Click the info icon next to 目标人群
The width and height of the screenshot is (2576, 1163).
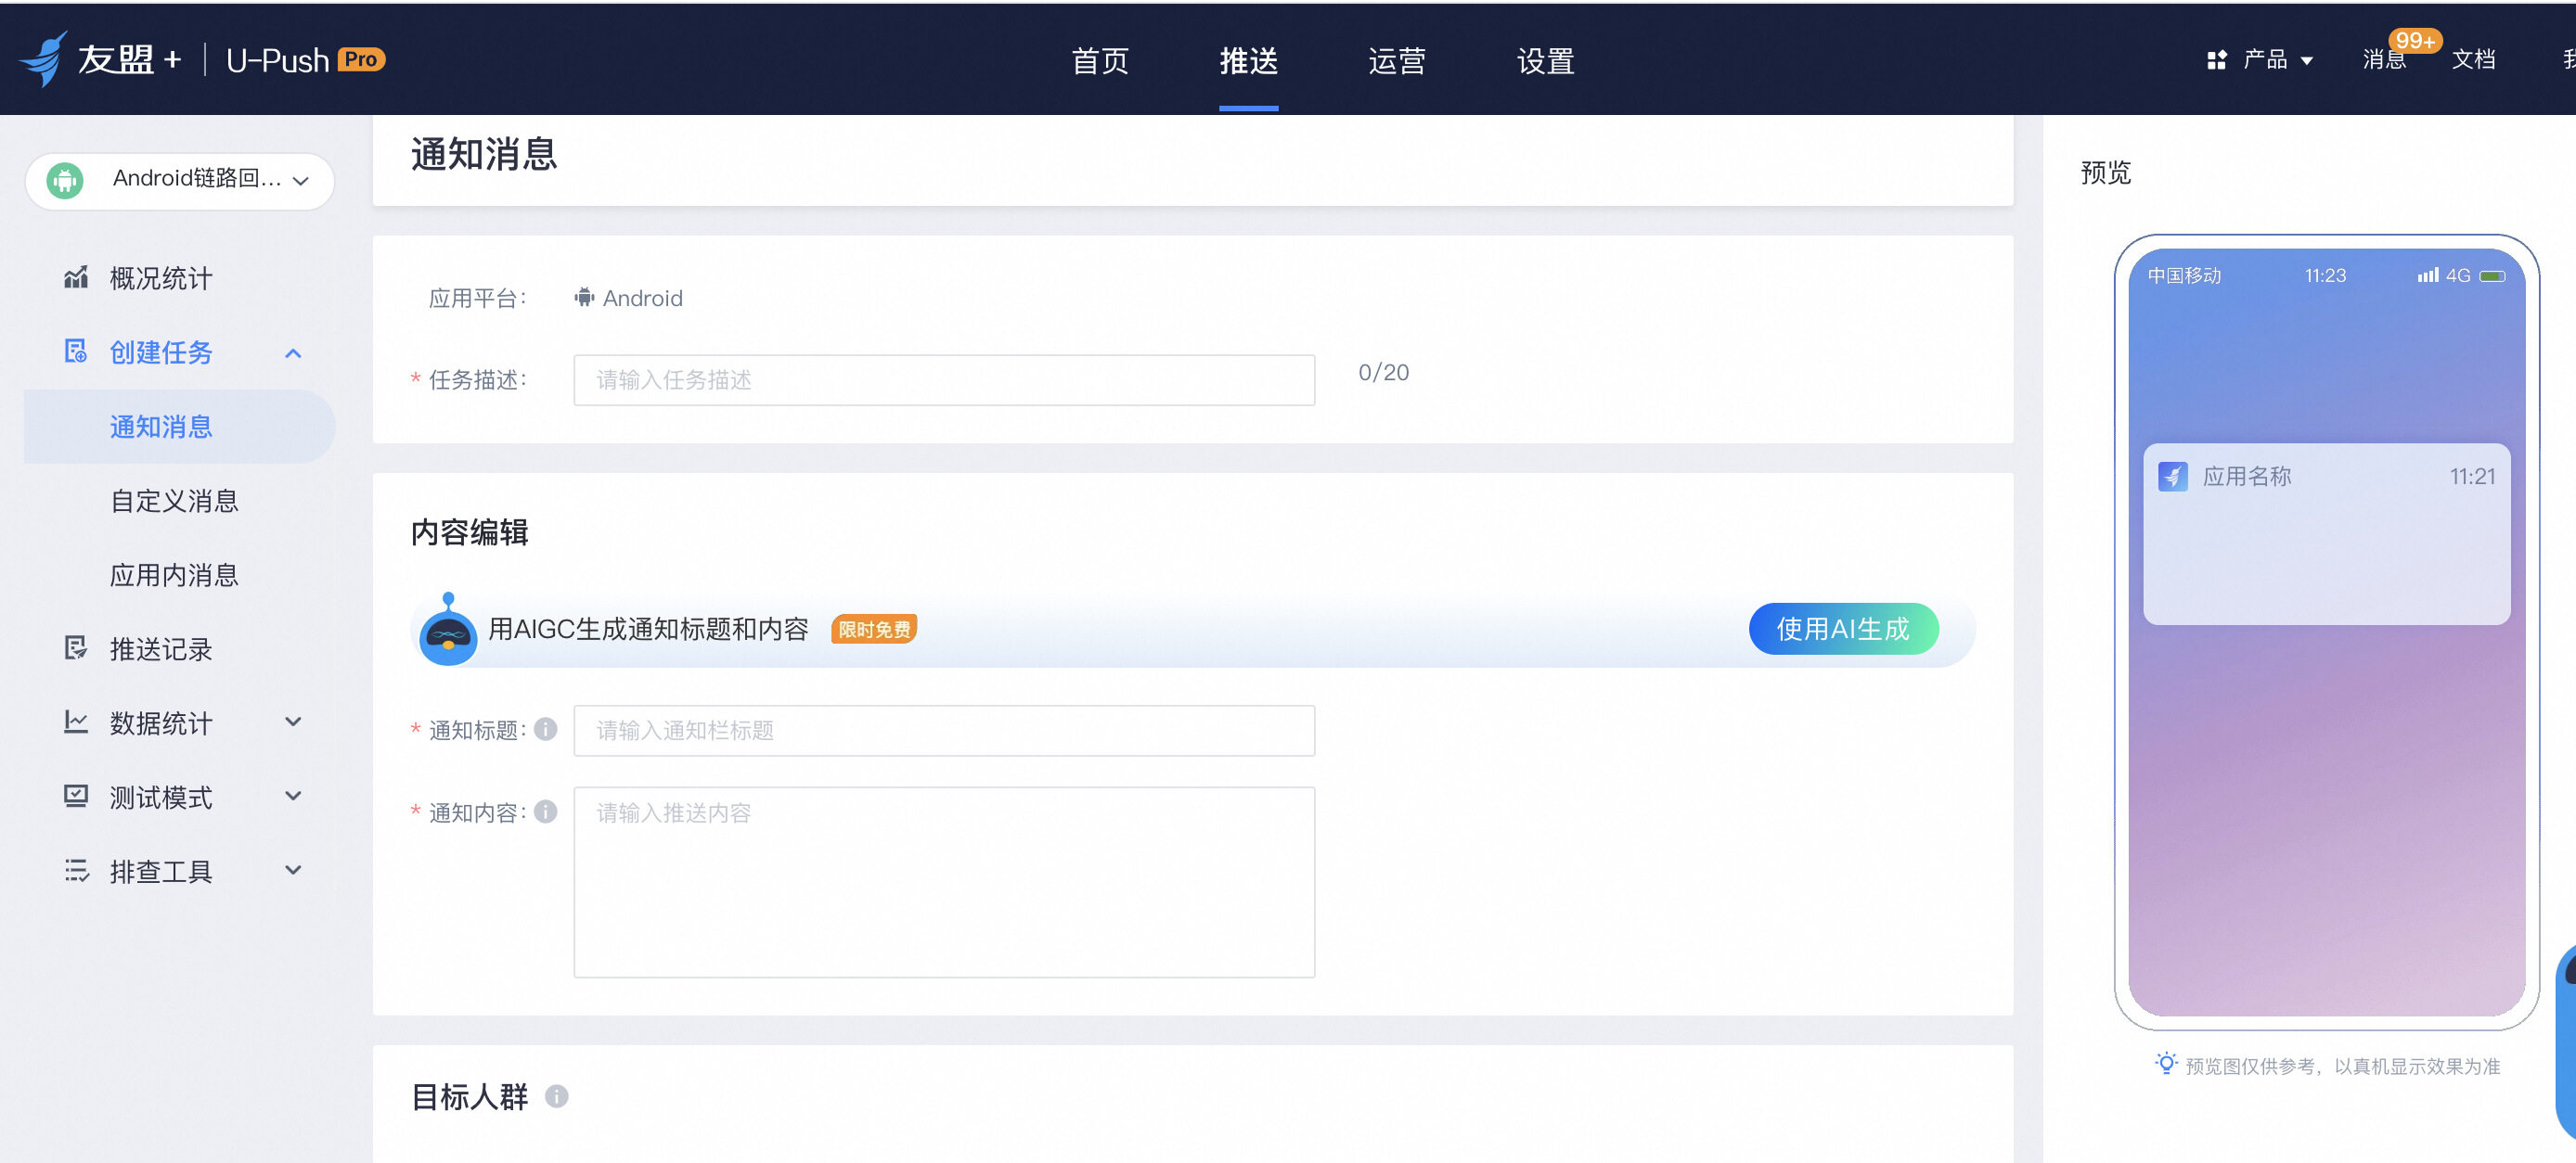[557, 1096]
